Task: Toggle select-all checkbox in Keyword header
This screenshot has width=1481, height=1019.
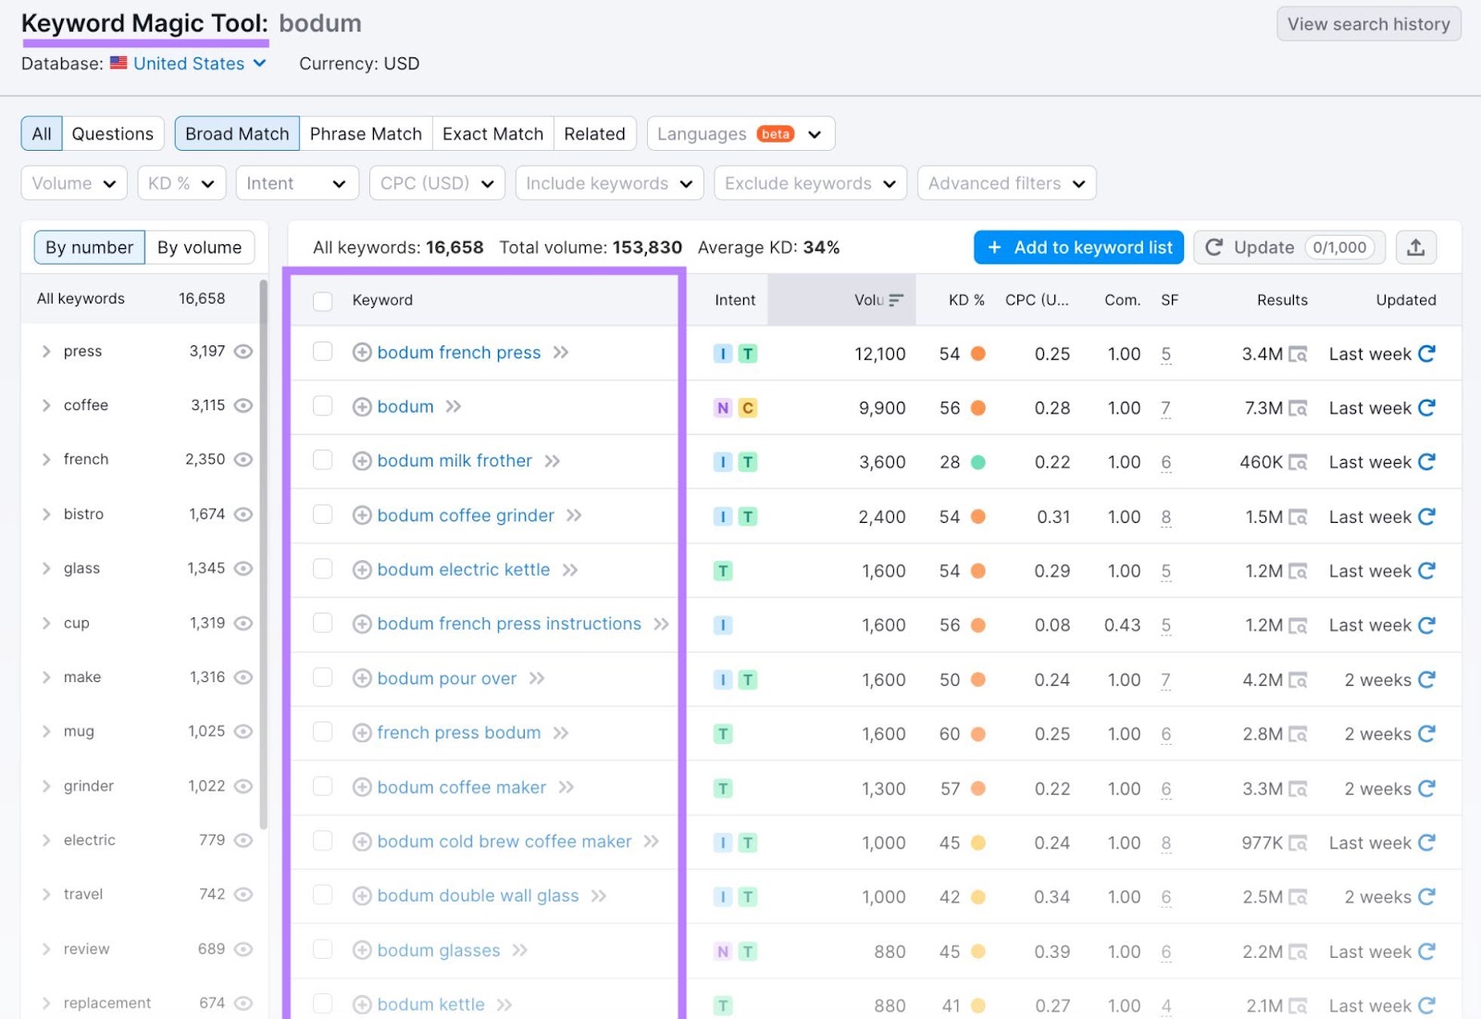Action: click(x=322, y=301)
